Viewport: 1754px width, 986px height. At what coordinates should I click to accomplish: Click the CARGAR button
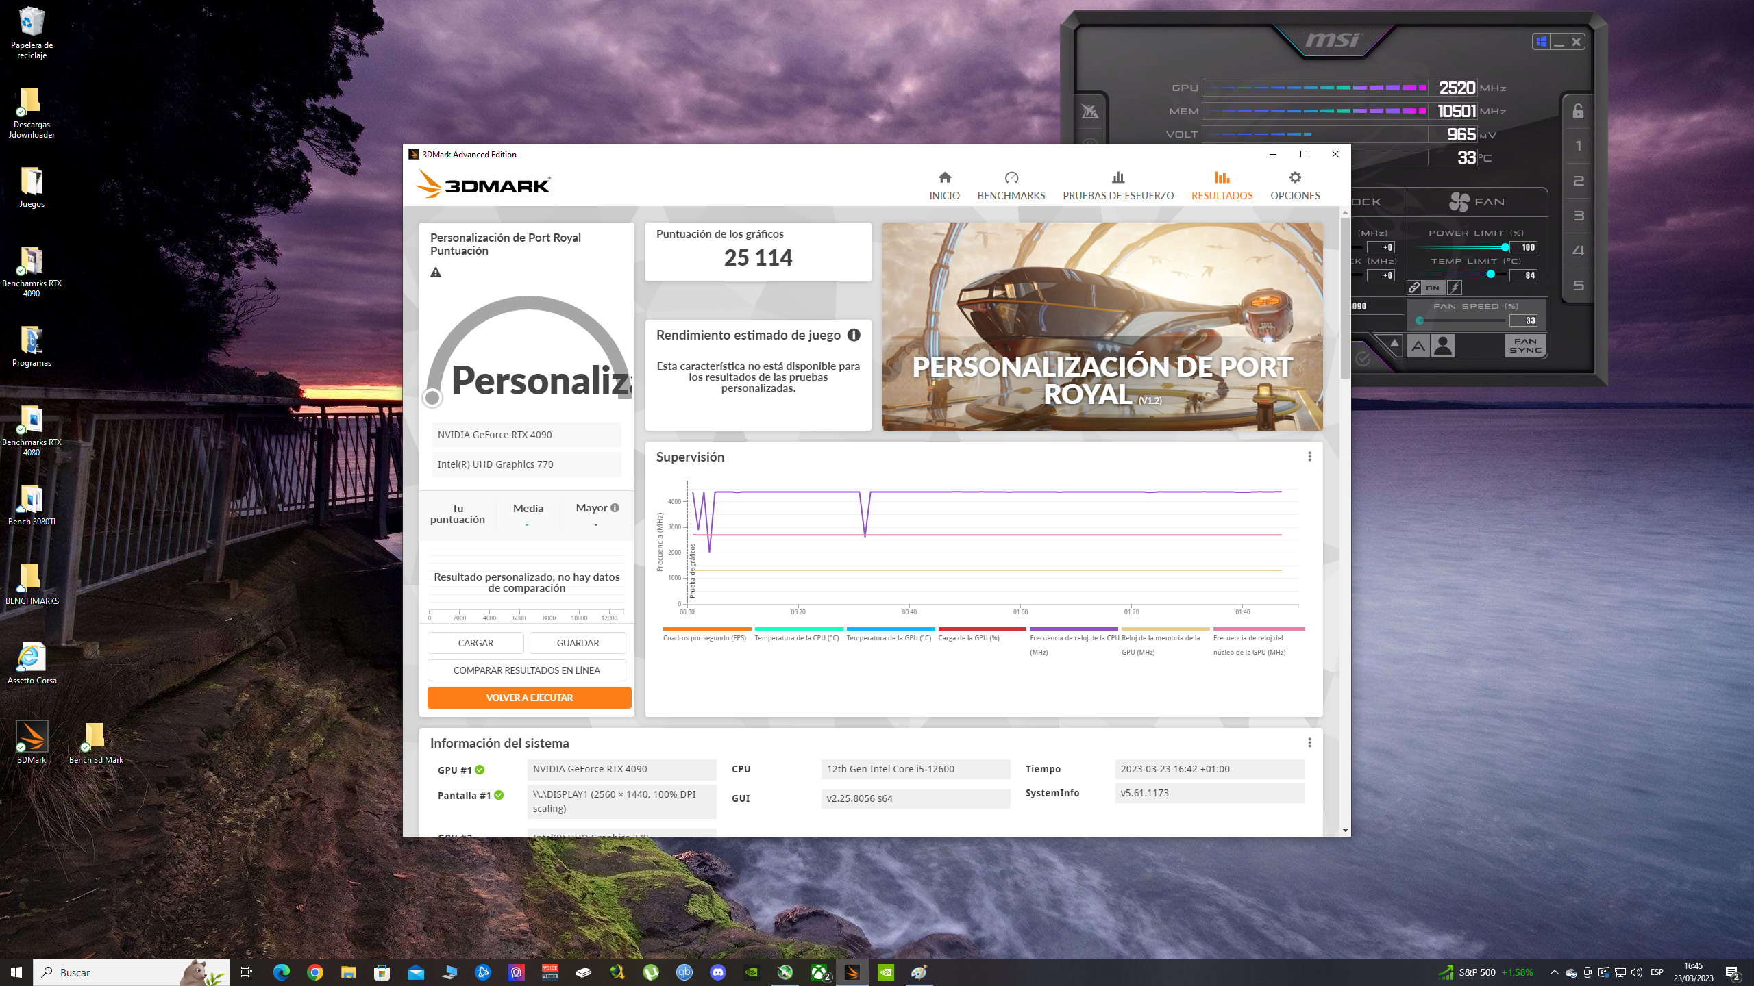pos(475,643)
